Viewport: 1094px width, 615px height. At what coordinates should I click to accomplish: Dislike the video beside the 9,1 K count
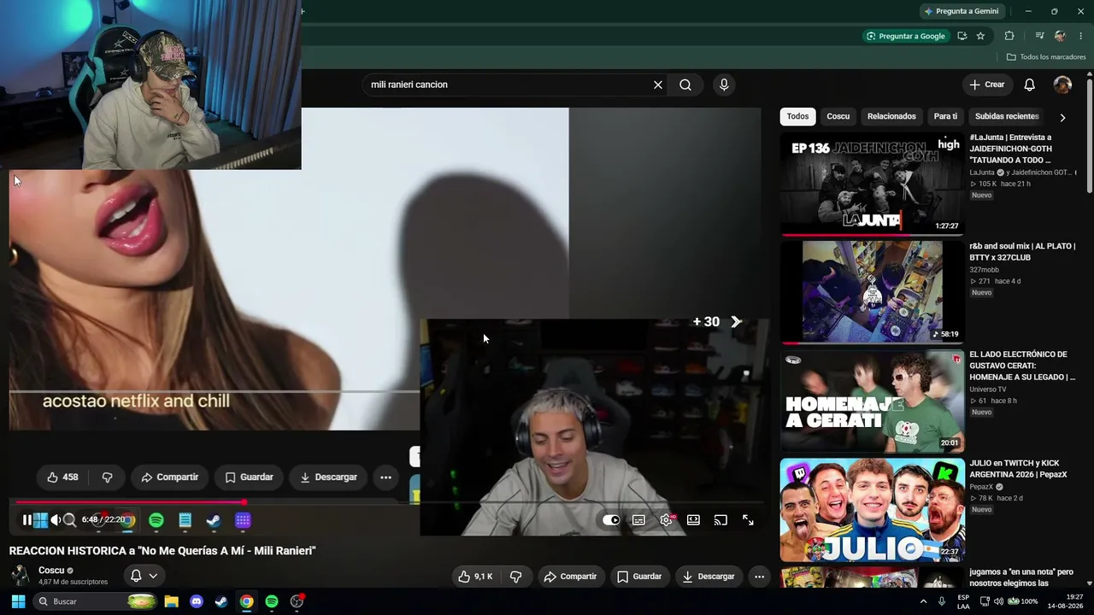pyautogui.click(x=515, y=577)
